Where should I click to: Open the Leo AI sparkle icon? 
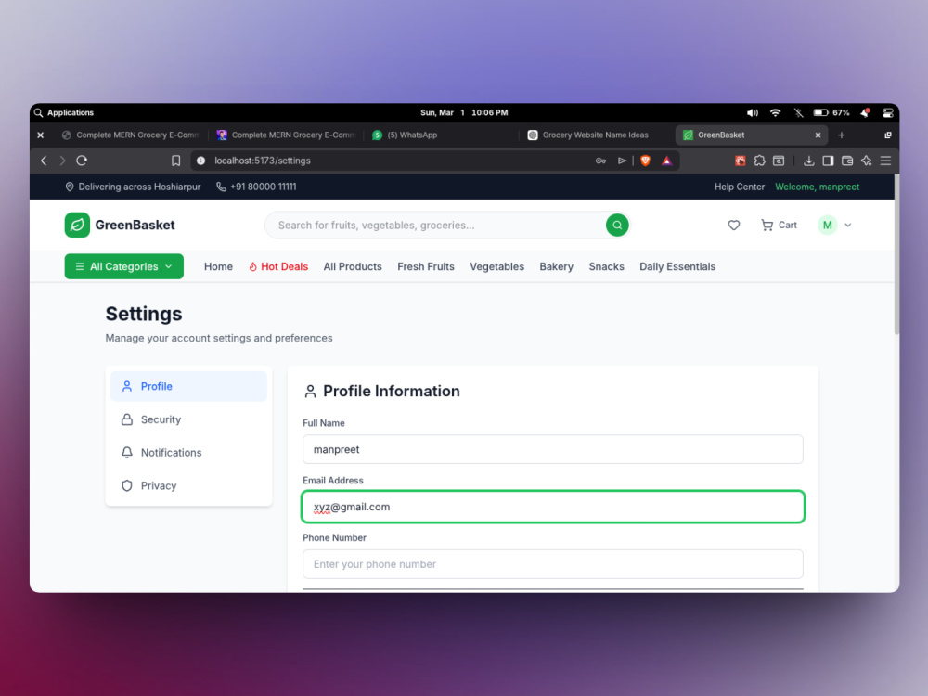867,161
